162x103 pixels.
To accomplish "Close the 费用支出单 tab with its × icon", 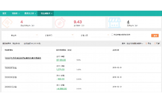I will click(35, 14).
